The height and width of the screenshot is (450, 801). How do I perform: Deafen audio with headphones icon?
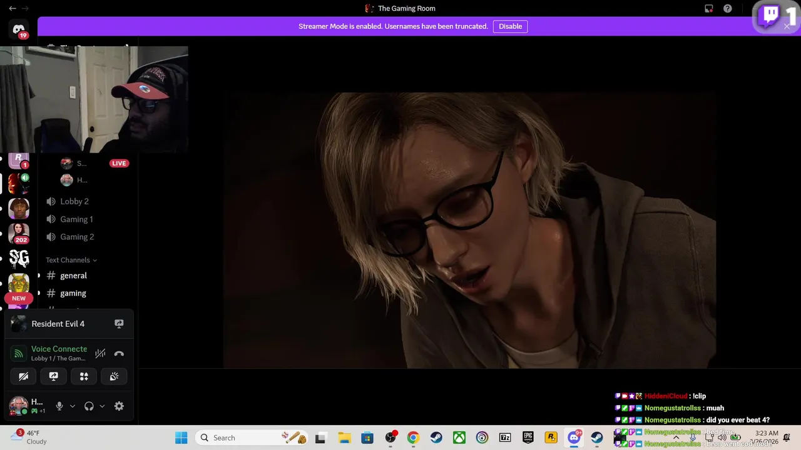coord(89,406)
